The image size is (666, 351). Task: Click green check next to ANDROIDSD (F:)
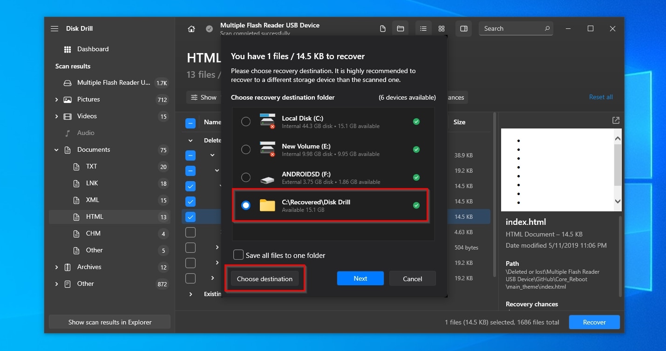[x=416, y=177]
